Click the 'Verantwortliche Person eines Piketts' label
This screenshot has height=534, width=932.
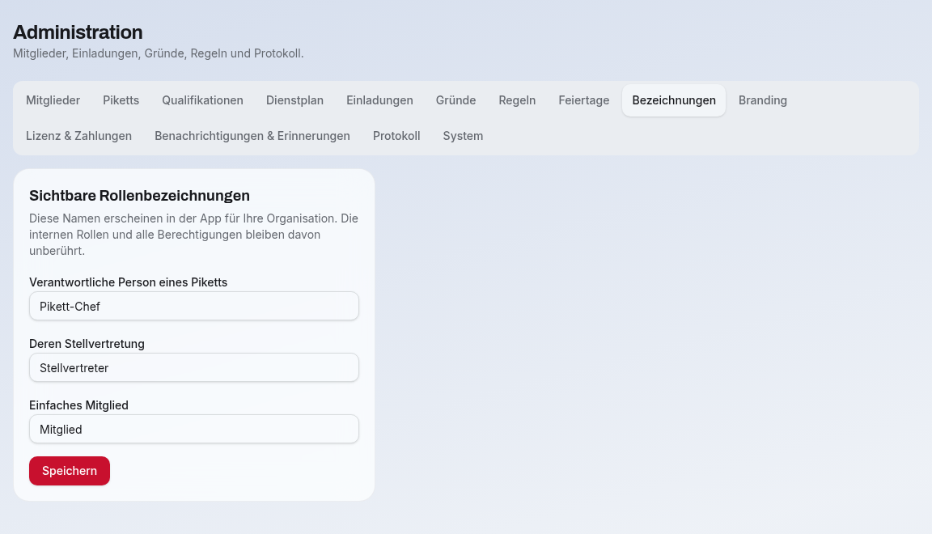pyautogui.click(x=129, y=282)
